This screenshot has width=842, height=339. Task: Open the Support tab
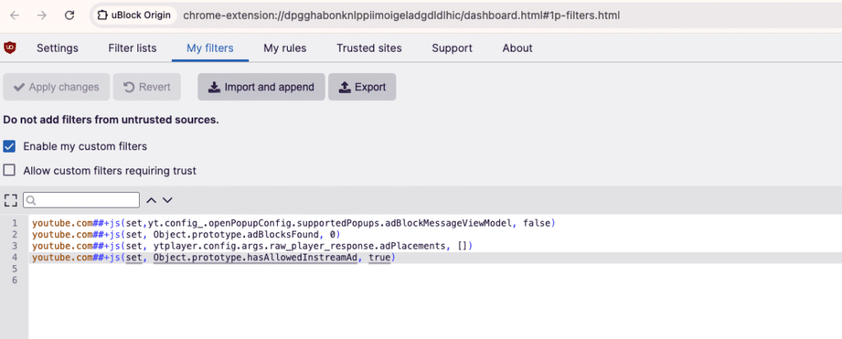click(x=452, y=48)
